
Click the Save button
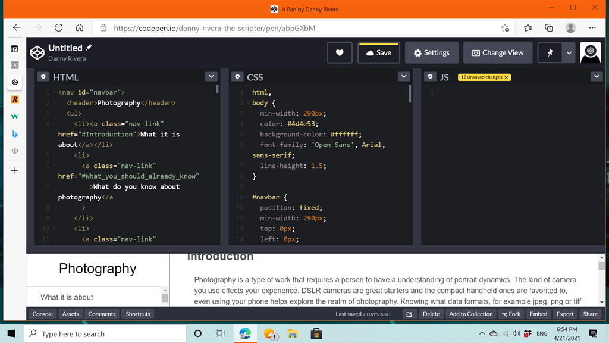[x=378, y=52]
